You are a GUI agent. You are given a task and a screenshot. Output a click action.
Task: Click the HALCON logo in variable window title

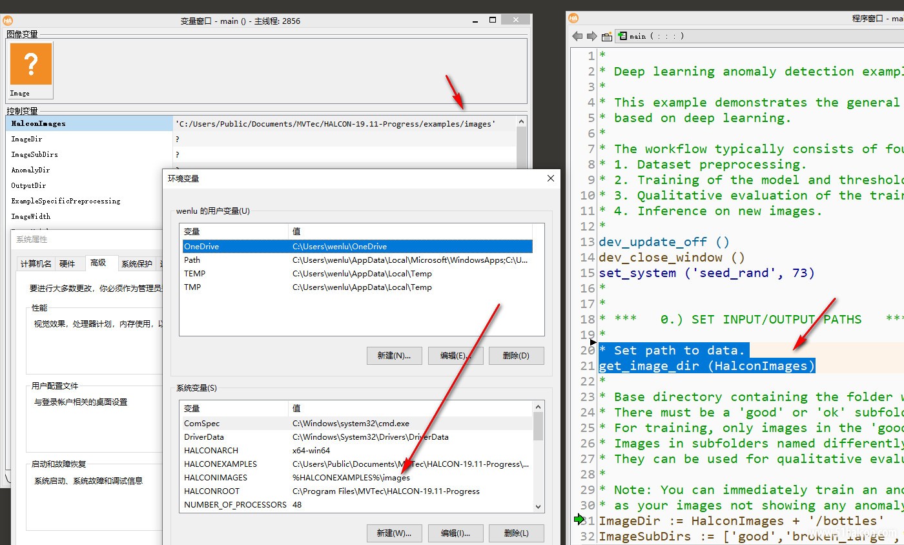[x=8, y=20]
